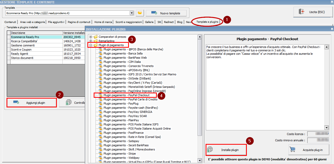
Task: Click the Nuovo template button
Action: 166,13
